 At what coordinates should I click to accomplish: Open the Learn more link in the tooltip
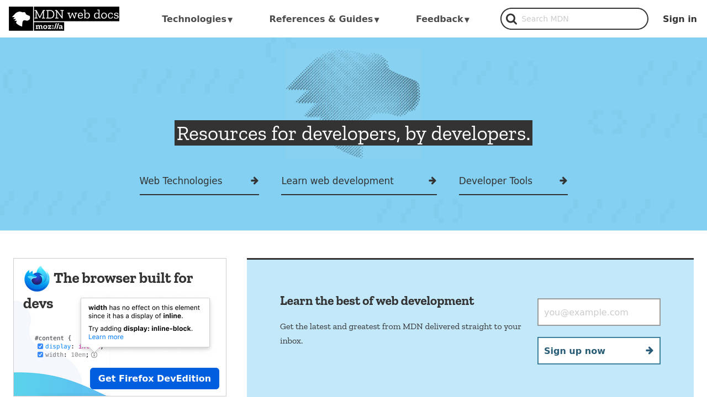pos(105,336)
